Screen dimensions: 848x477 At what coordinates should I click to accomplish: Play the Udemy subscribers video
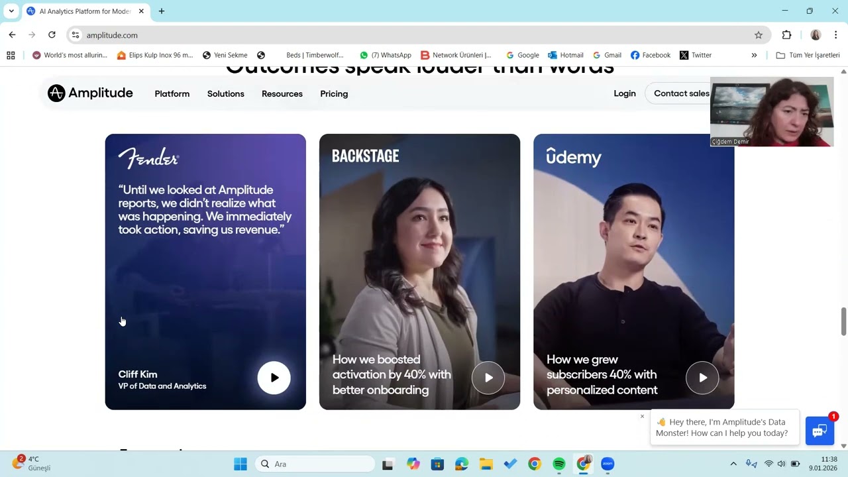702,378
